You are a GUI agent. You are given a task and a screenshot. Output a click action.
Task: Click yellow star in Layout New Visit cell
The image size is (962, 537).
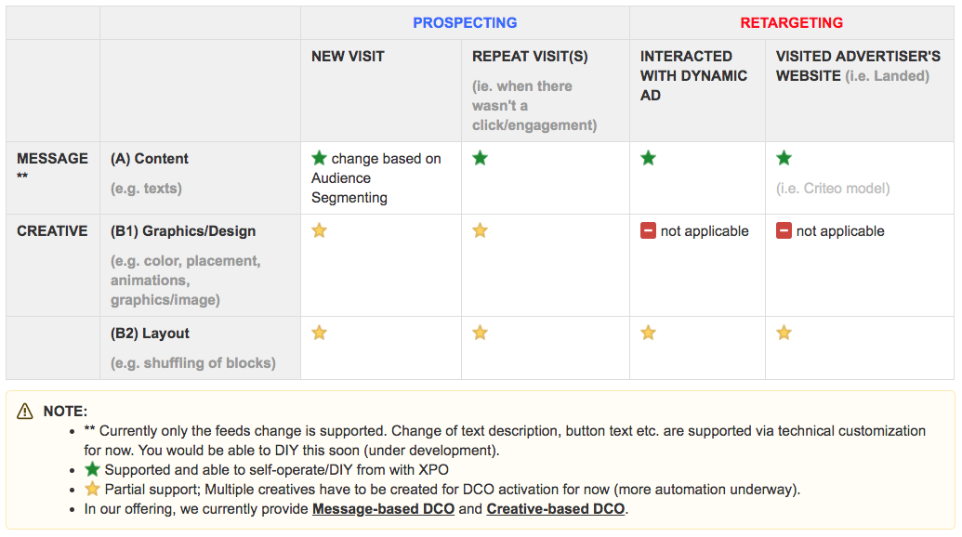(x=320, y=333)
